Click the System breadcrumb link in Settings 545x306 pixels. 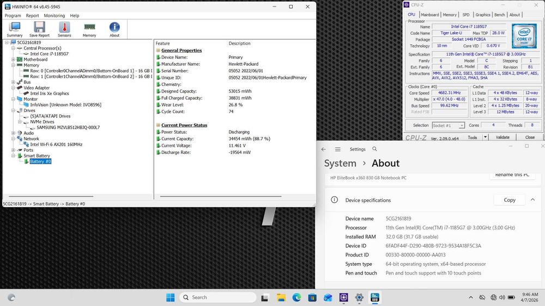(340, 163)
